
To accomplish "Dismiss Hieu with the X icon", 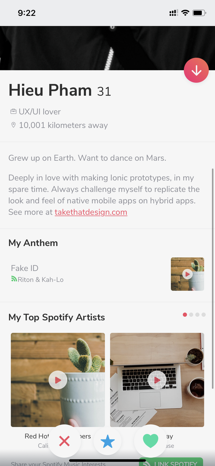I will click(x=64, y=441).
